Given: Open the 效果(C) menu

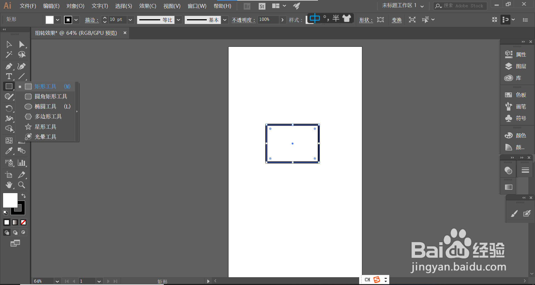Looking at the screenshot, I should pyautogui.click(x=148, y=6).
